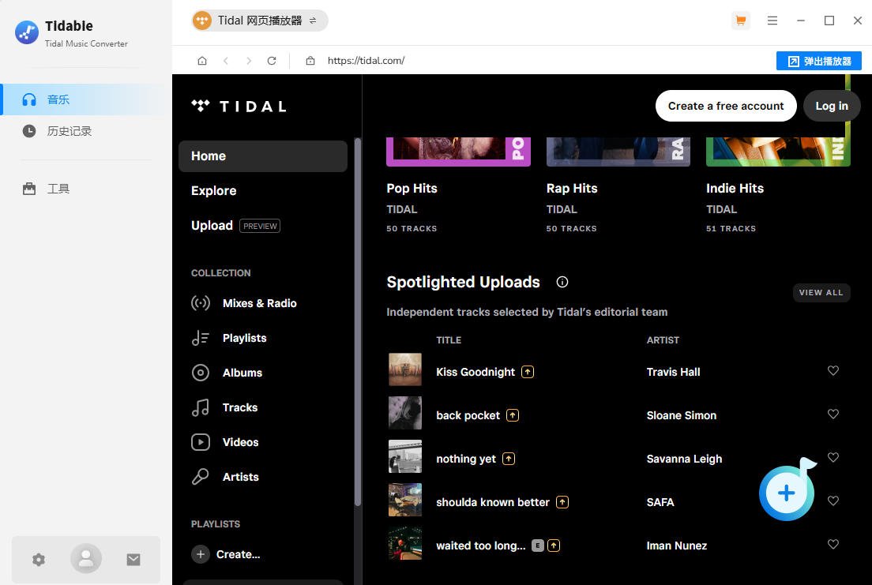
Task: Select Explore in TIDAL sidebar
Action: pos(214,191)
